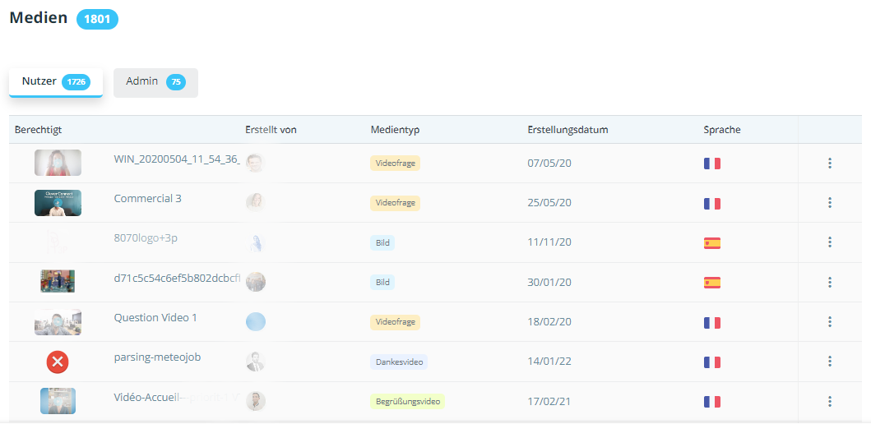Click the Begrüßungsvideo tag
Screen dimensions: 871x424
pyautogui.click(x=407, y=402)
